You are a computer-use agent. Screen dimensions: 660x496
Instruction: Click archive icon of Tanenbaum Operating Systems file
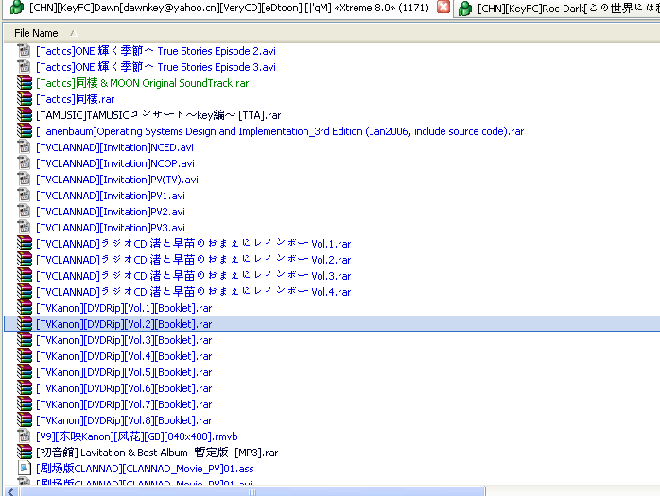point(25,131)
